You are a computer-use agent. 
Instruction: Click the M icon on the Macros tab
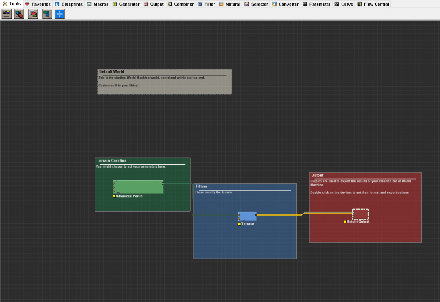point(88,4)
